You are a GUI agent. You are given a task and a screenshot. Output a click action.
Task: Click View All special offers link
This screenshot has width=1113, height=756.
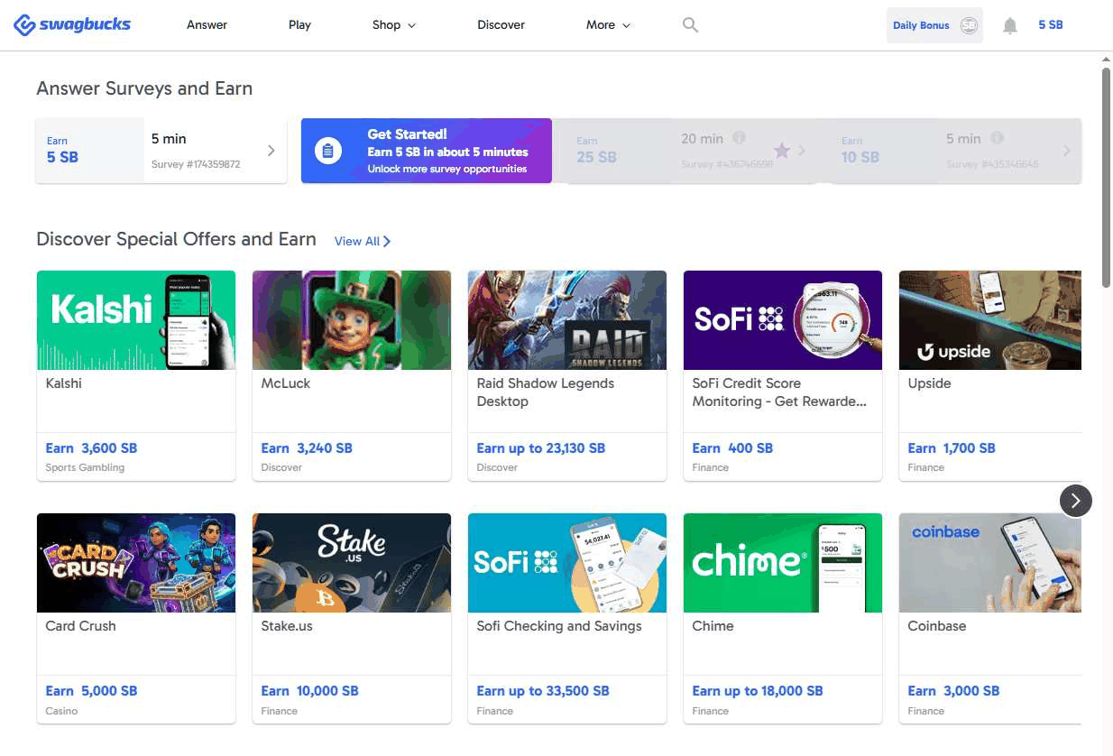363,241
